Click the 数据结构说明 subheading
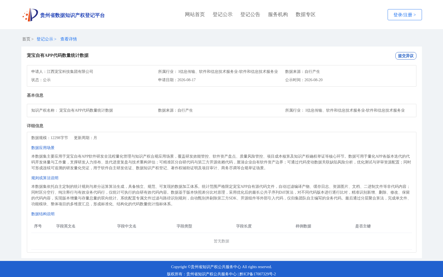 coord(43,214)
